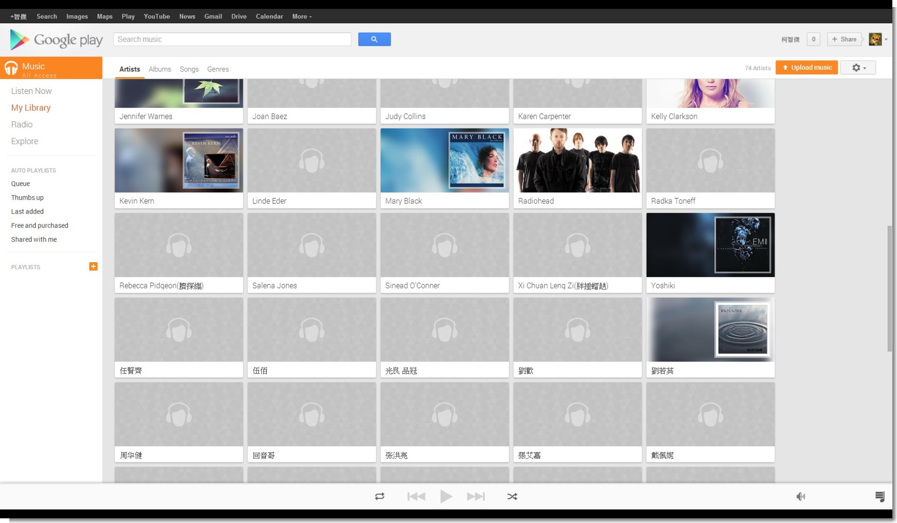Open News from the Google bar
Image resolution: width=897 pixels, height=523 pixels.
187,16
